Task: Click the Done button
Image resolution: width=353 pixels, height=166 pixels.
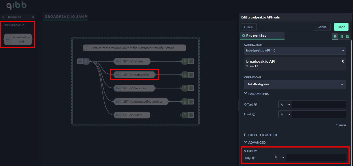Action: point(341,27)
